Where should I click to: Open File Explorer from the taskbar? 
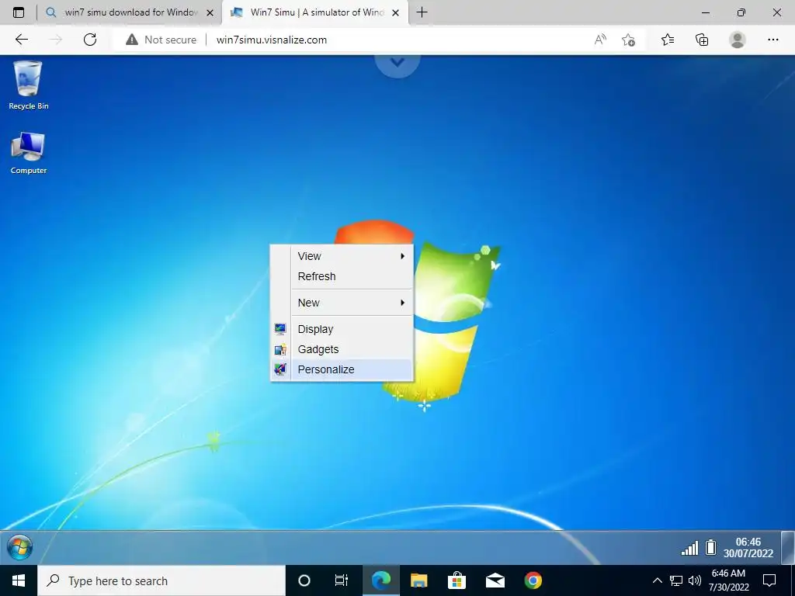click(418, 580)
